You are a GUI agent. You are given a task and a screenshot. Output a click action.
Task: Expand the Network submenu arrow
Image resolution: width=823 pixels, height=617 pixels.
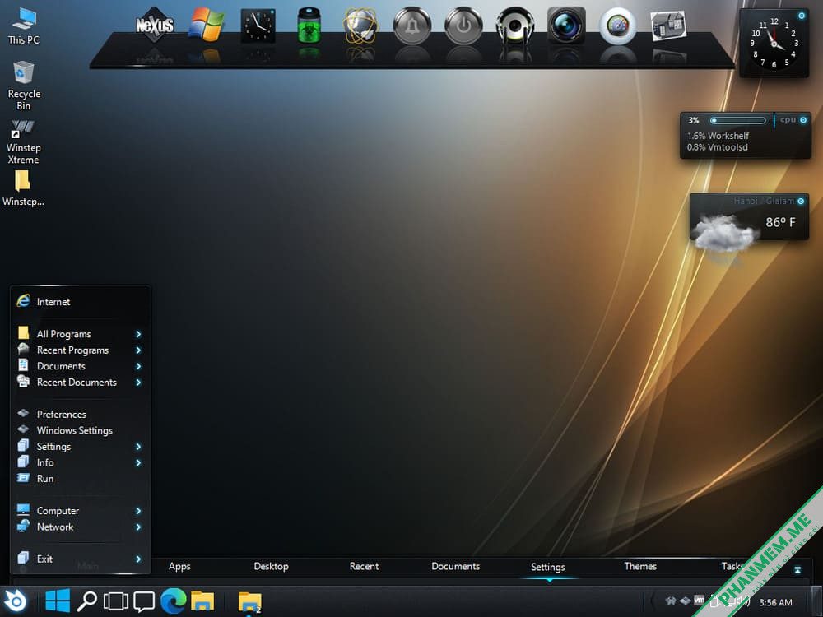point(138,527)
